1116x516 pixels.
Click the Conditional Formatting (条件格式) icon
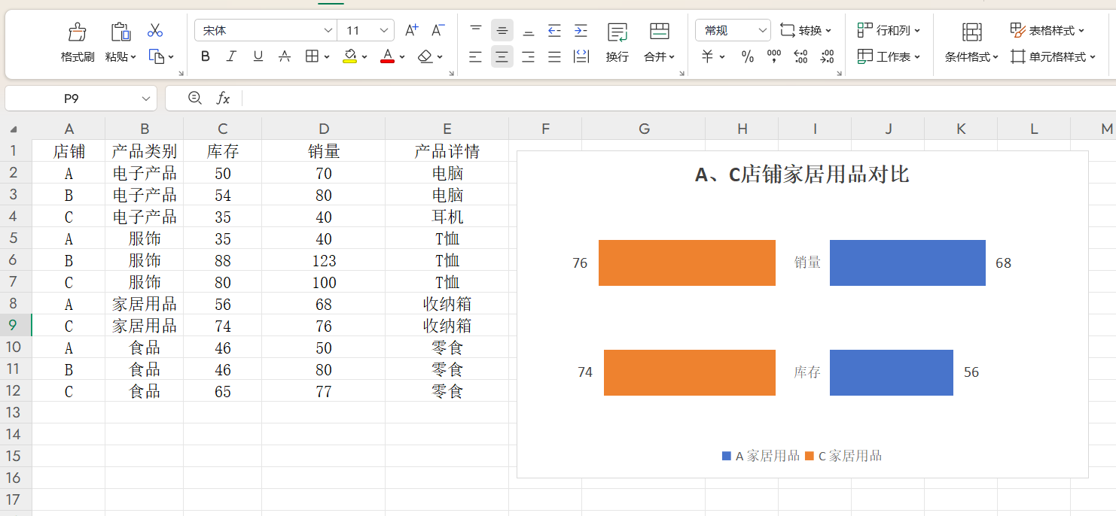click(x=972, y=32)
